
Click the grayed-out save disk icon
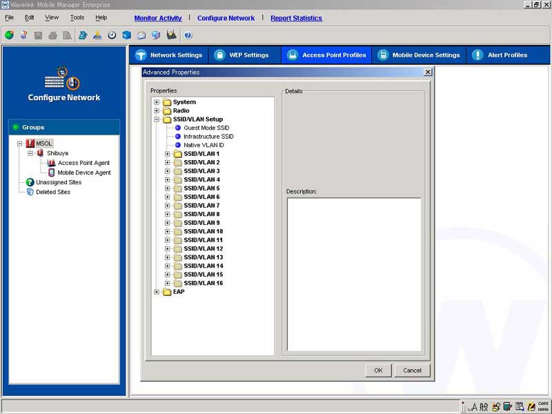click(x=39, y=35)
